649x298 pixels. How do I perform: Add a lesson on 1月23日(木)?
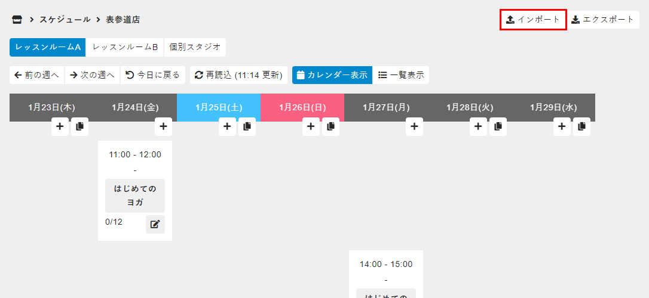60,126
